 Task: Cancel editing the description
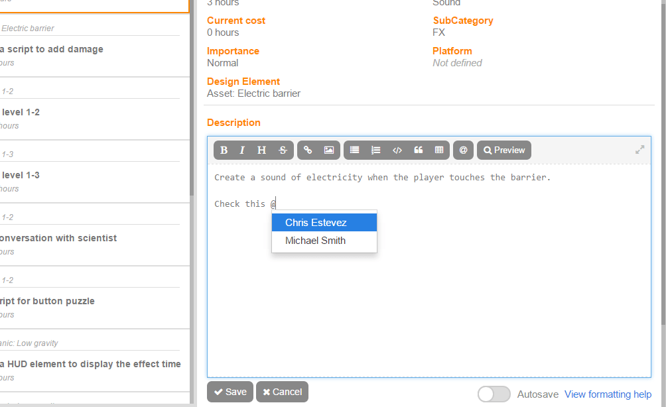(282, 392)
